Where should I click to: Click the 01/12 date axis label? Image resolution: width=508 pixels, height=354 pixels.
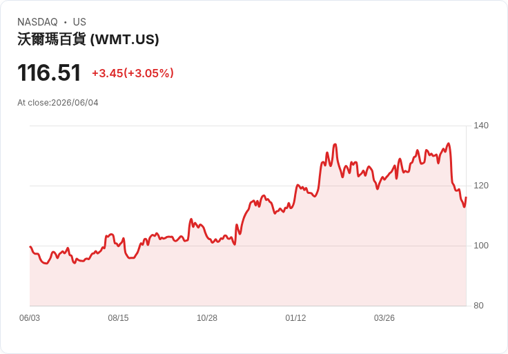click(295, 318)
